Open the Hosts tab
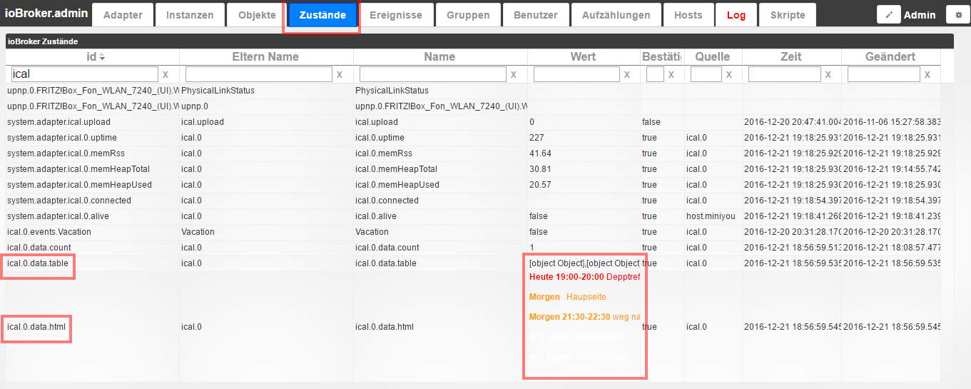Viewport: 971px width, 389px height. point(688,15)
